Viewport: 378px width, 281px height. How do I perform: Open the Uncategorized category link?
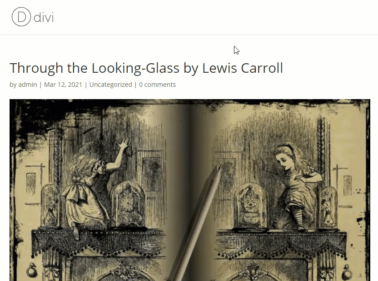(x=111, y=85)
